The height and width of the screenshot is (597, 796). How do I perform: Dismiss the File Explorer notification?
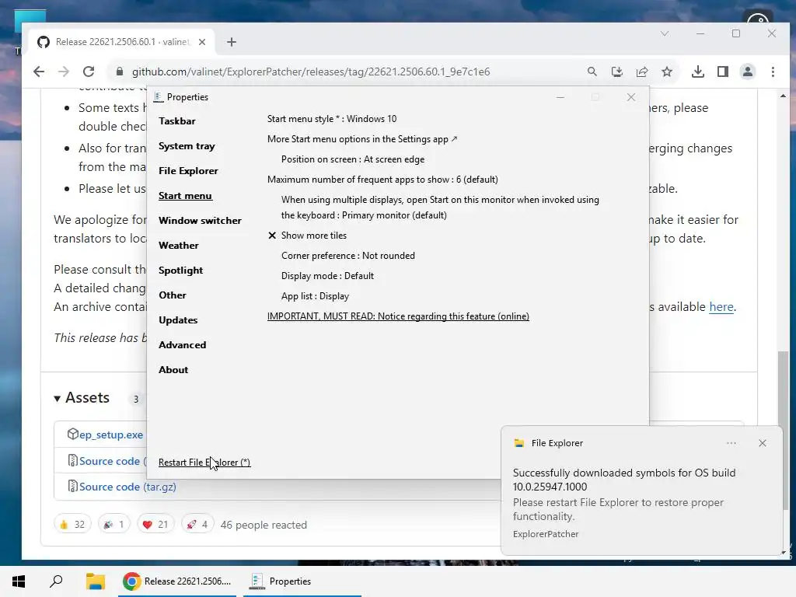coord(763,443)
